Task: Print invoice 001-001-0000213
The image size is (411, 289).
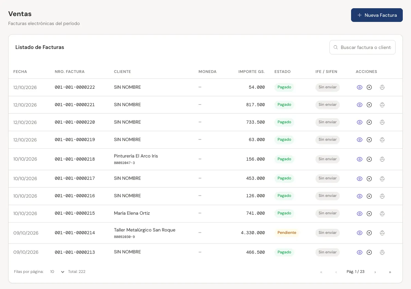Action: pos(382,252)
